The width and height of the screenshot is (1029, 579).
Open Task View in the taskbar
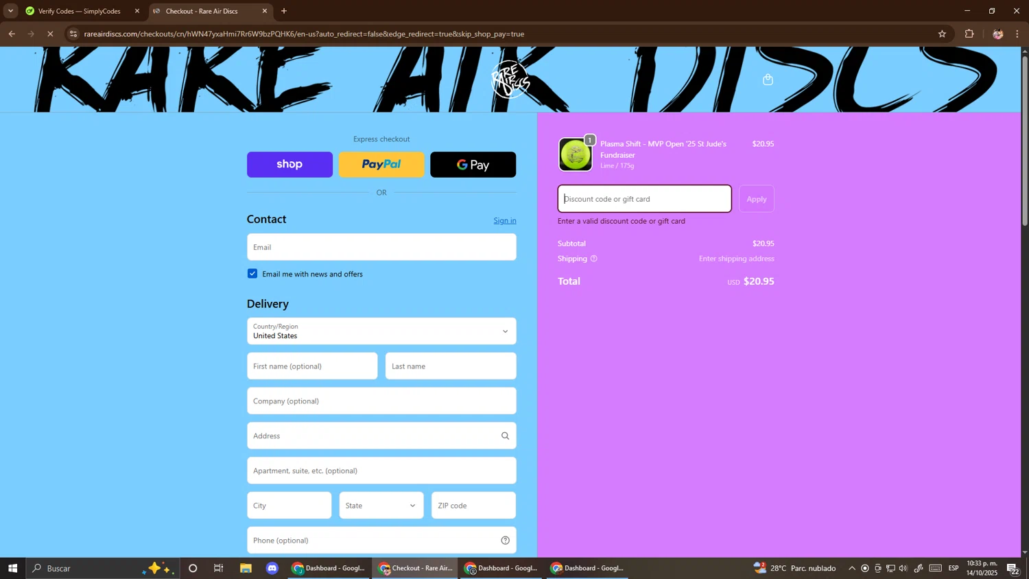[219, 568]
